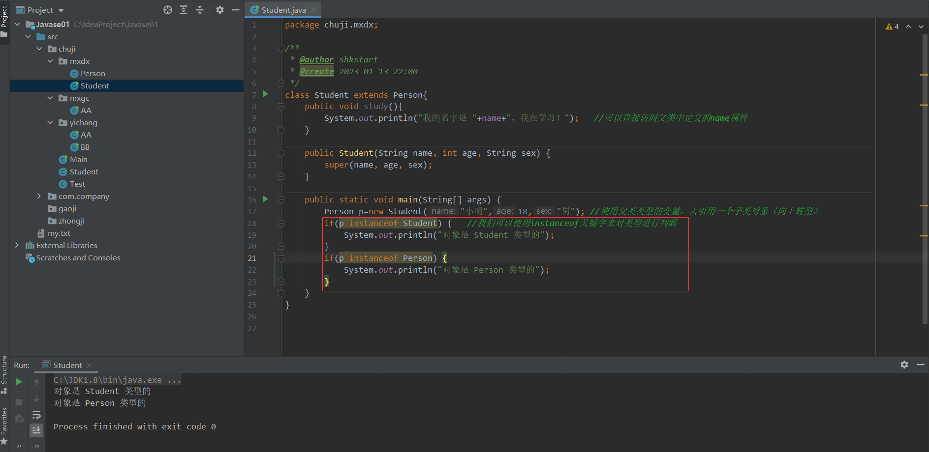Open Project panel settings gear
The height and width of the screenshot is (452, 929).
(x=220, y=10)
